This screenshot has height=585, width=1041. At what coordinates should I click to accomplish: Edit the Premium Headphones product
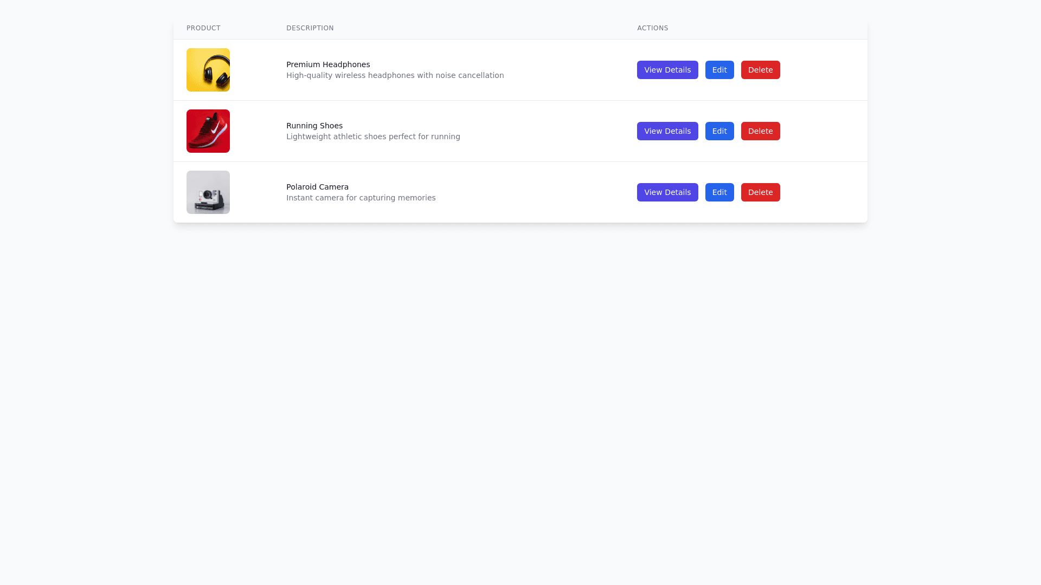(x=719, y=70)
